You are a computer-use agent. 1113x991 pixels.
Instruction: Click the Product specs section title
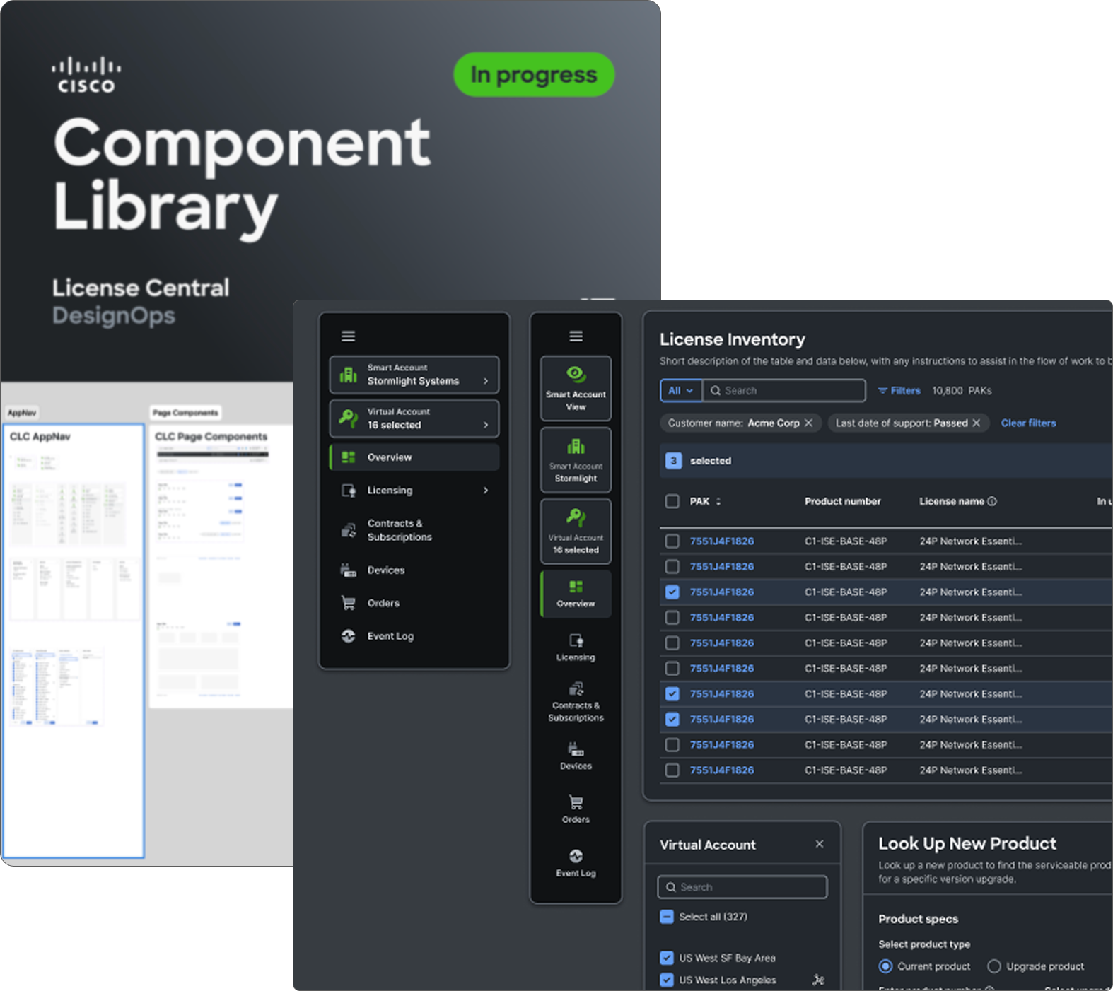click(x=919, y=919)
